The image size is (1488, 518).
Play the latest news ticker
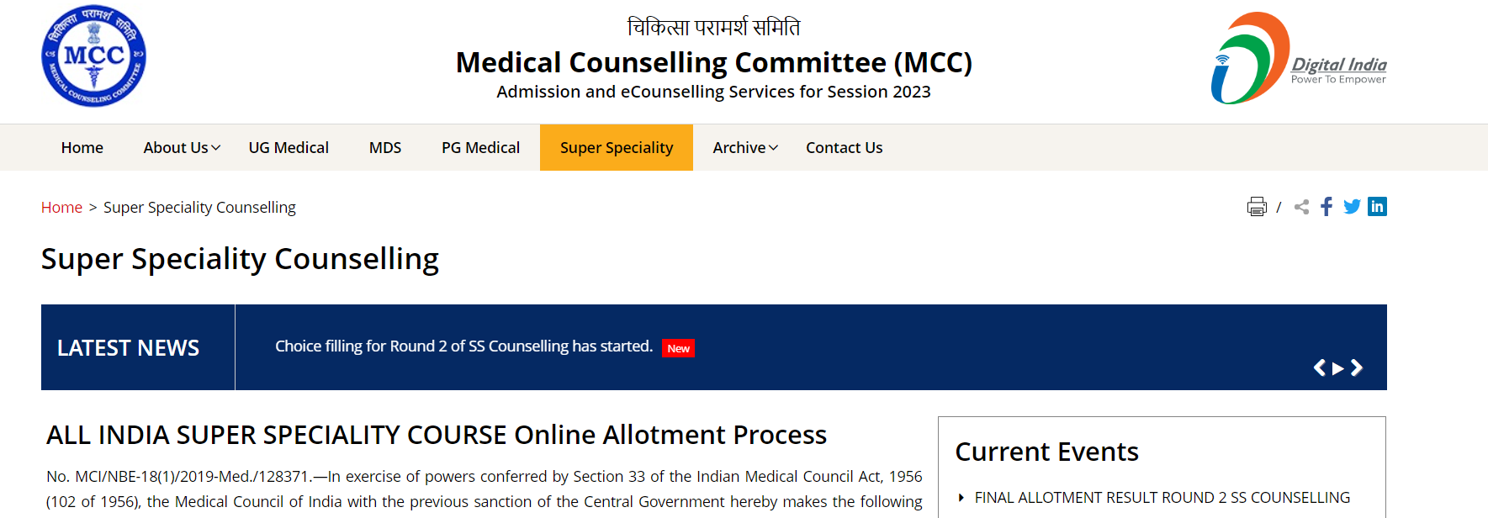tap(1338, 368)
